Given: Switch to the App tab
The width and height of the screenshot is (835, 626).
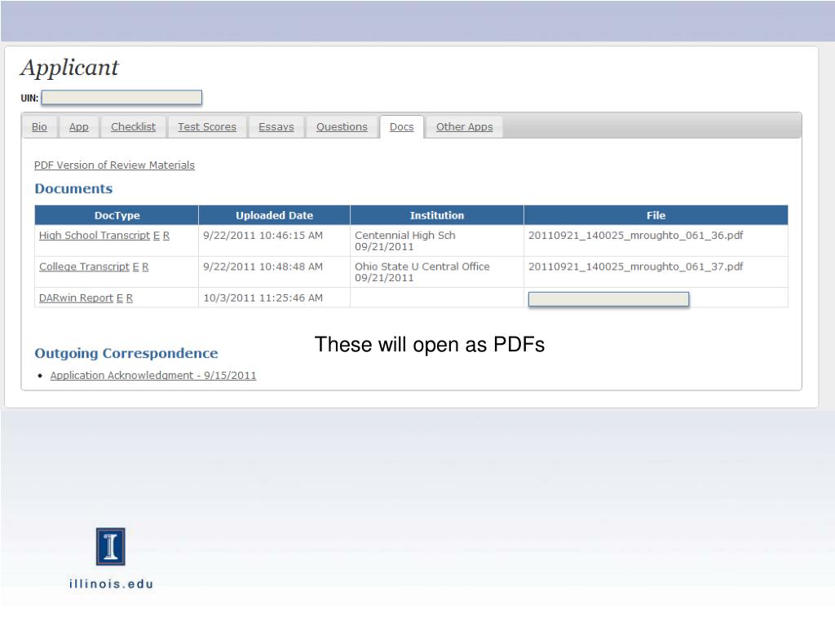Looking at the screenshot, I should point(79,127).
